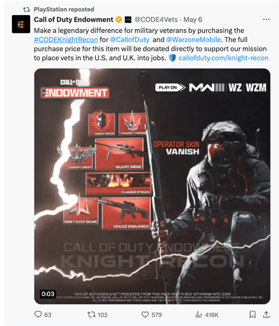Click the Call of Duty Endowment name

coord(73,20)
